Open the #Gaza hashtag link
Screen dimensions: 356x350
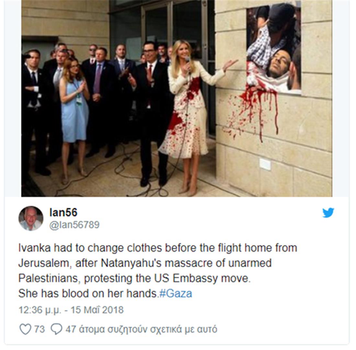[176, 293]
